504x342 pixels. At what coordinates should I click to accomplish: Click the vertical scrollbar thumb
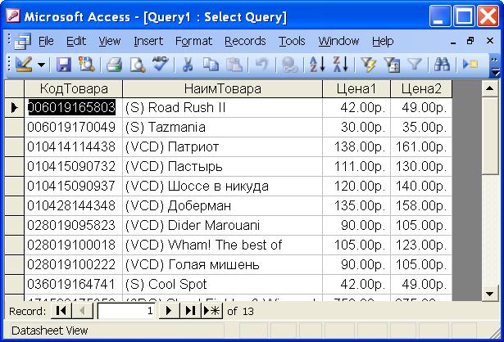[x=490, y=136]
